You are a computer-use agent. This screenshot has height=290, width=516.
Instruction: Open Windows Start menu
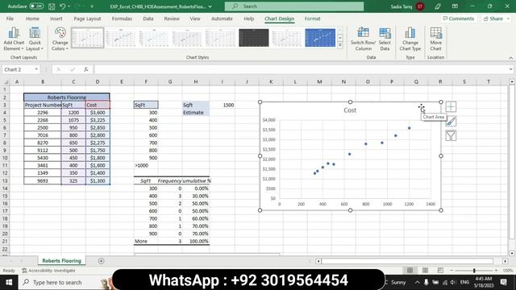tap(9, 283)
